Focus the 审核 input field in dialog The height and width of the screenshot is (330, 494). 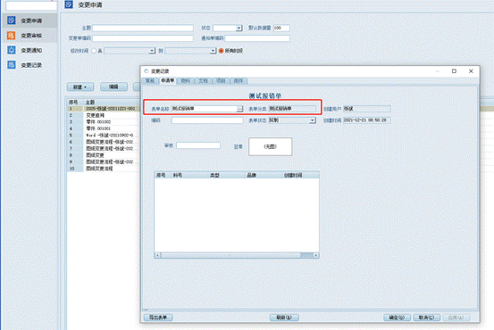tap(198, 145)
